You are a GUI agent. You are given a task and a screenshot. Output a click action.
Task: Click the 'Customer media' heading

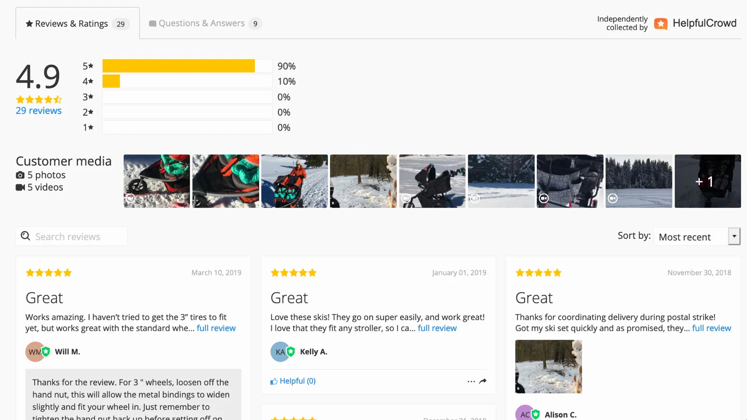[x=64, y=161]
